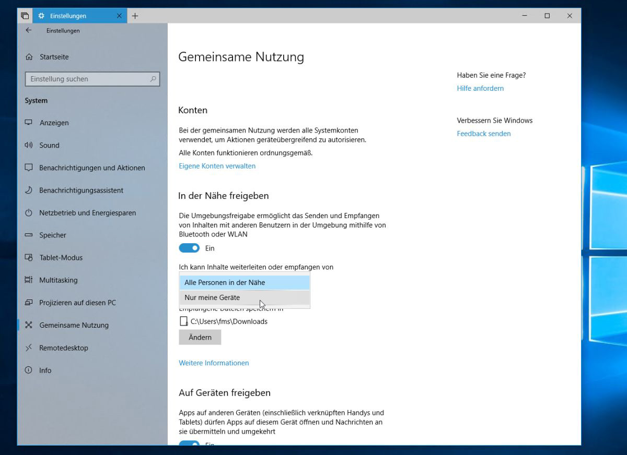Open a new tab with the plus button
The height and width of the screenshot is (455, 627).
135,16
